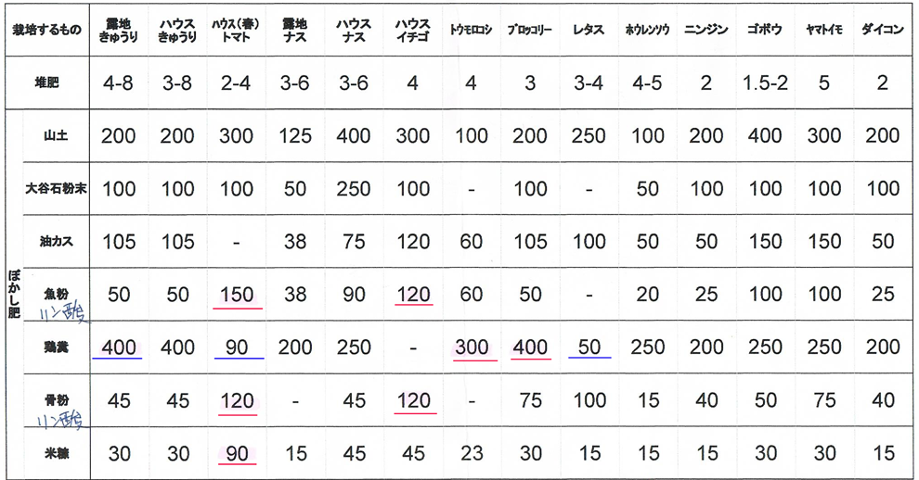The height and width of the screenshot is (480, 919).
Task: Click the 23 value in 米糠 row
Action: 471,454
